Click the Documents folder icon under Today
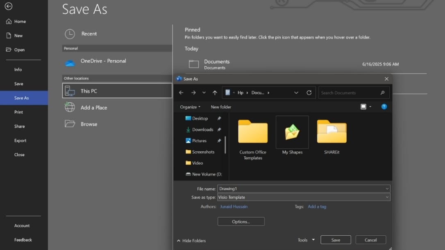Screen dimensions: 445x250 194,64
